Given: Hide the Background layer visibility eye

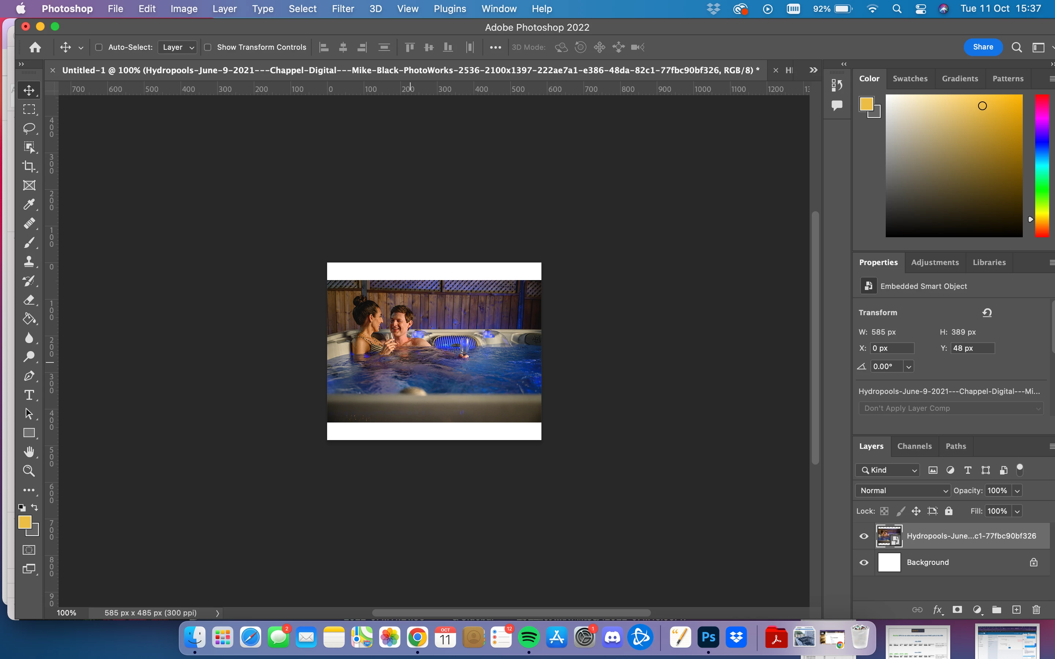Looking at the screenshot, I should pyautogui.click(x=864, y=562).
